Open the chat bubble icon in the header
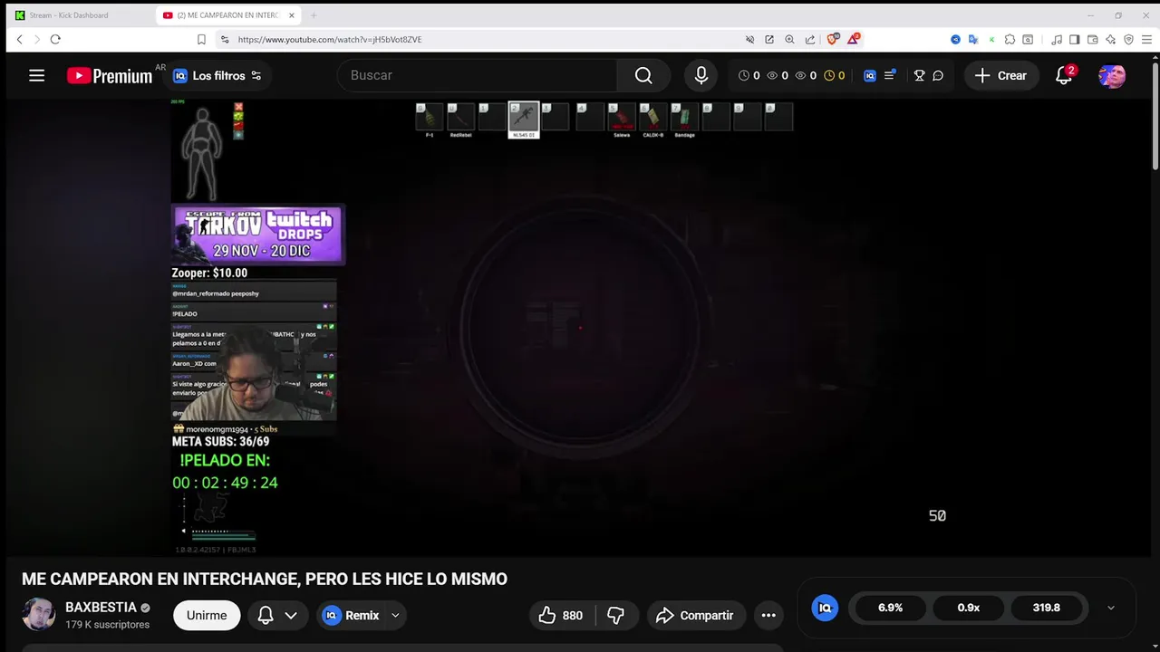 coord(938,76)
